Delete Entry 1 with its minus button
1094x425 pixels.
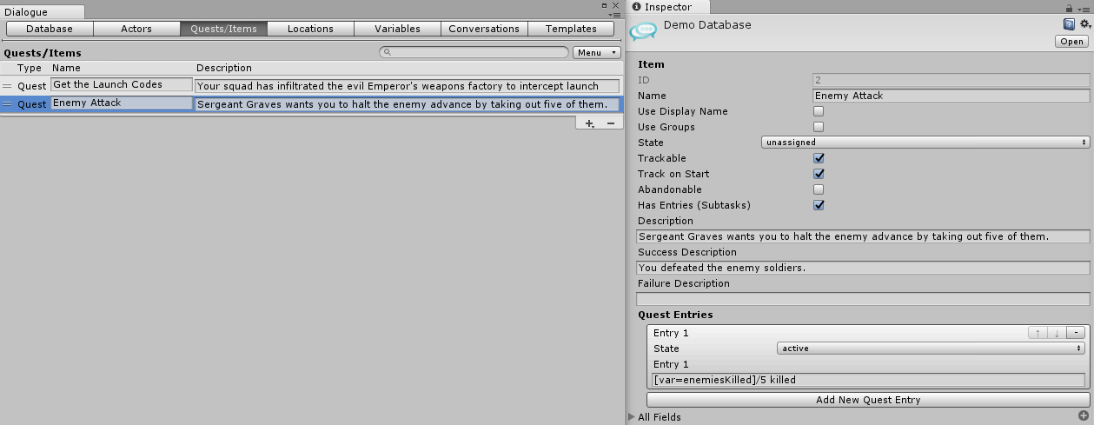(1076, 333)
